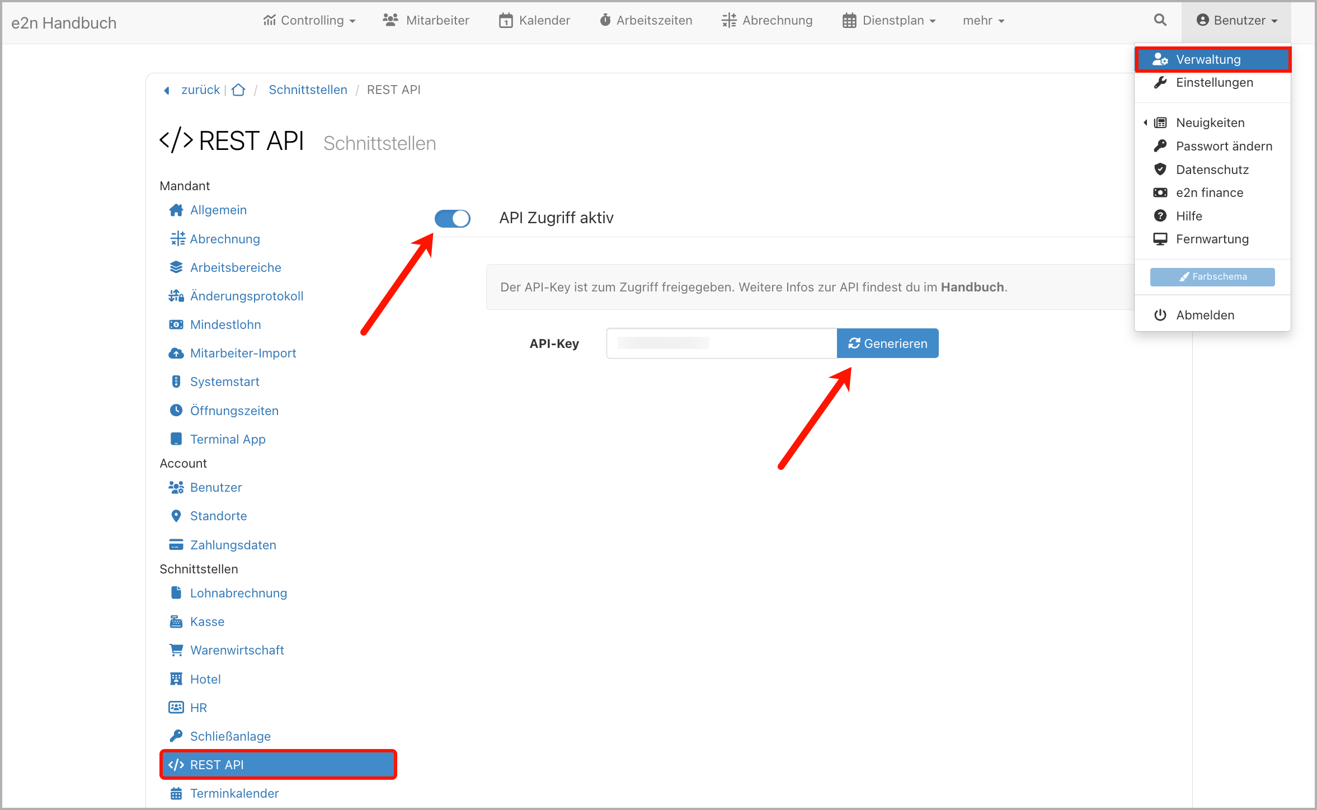Open the Farbschema color scheme picker
The height and width of the screenshot is (810, 1317).
click(x=1212, y=276)
